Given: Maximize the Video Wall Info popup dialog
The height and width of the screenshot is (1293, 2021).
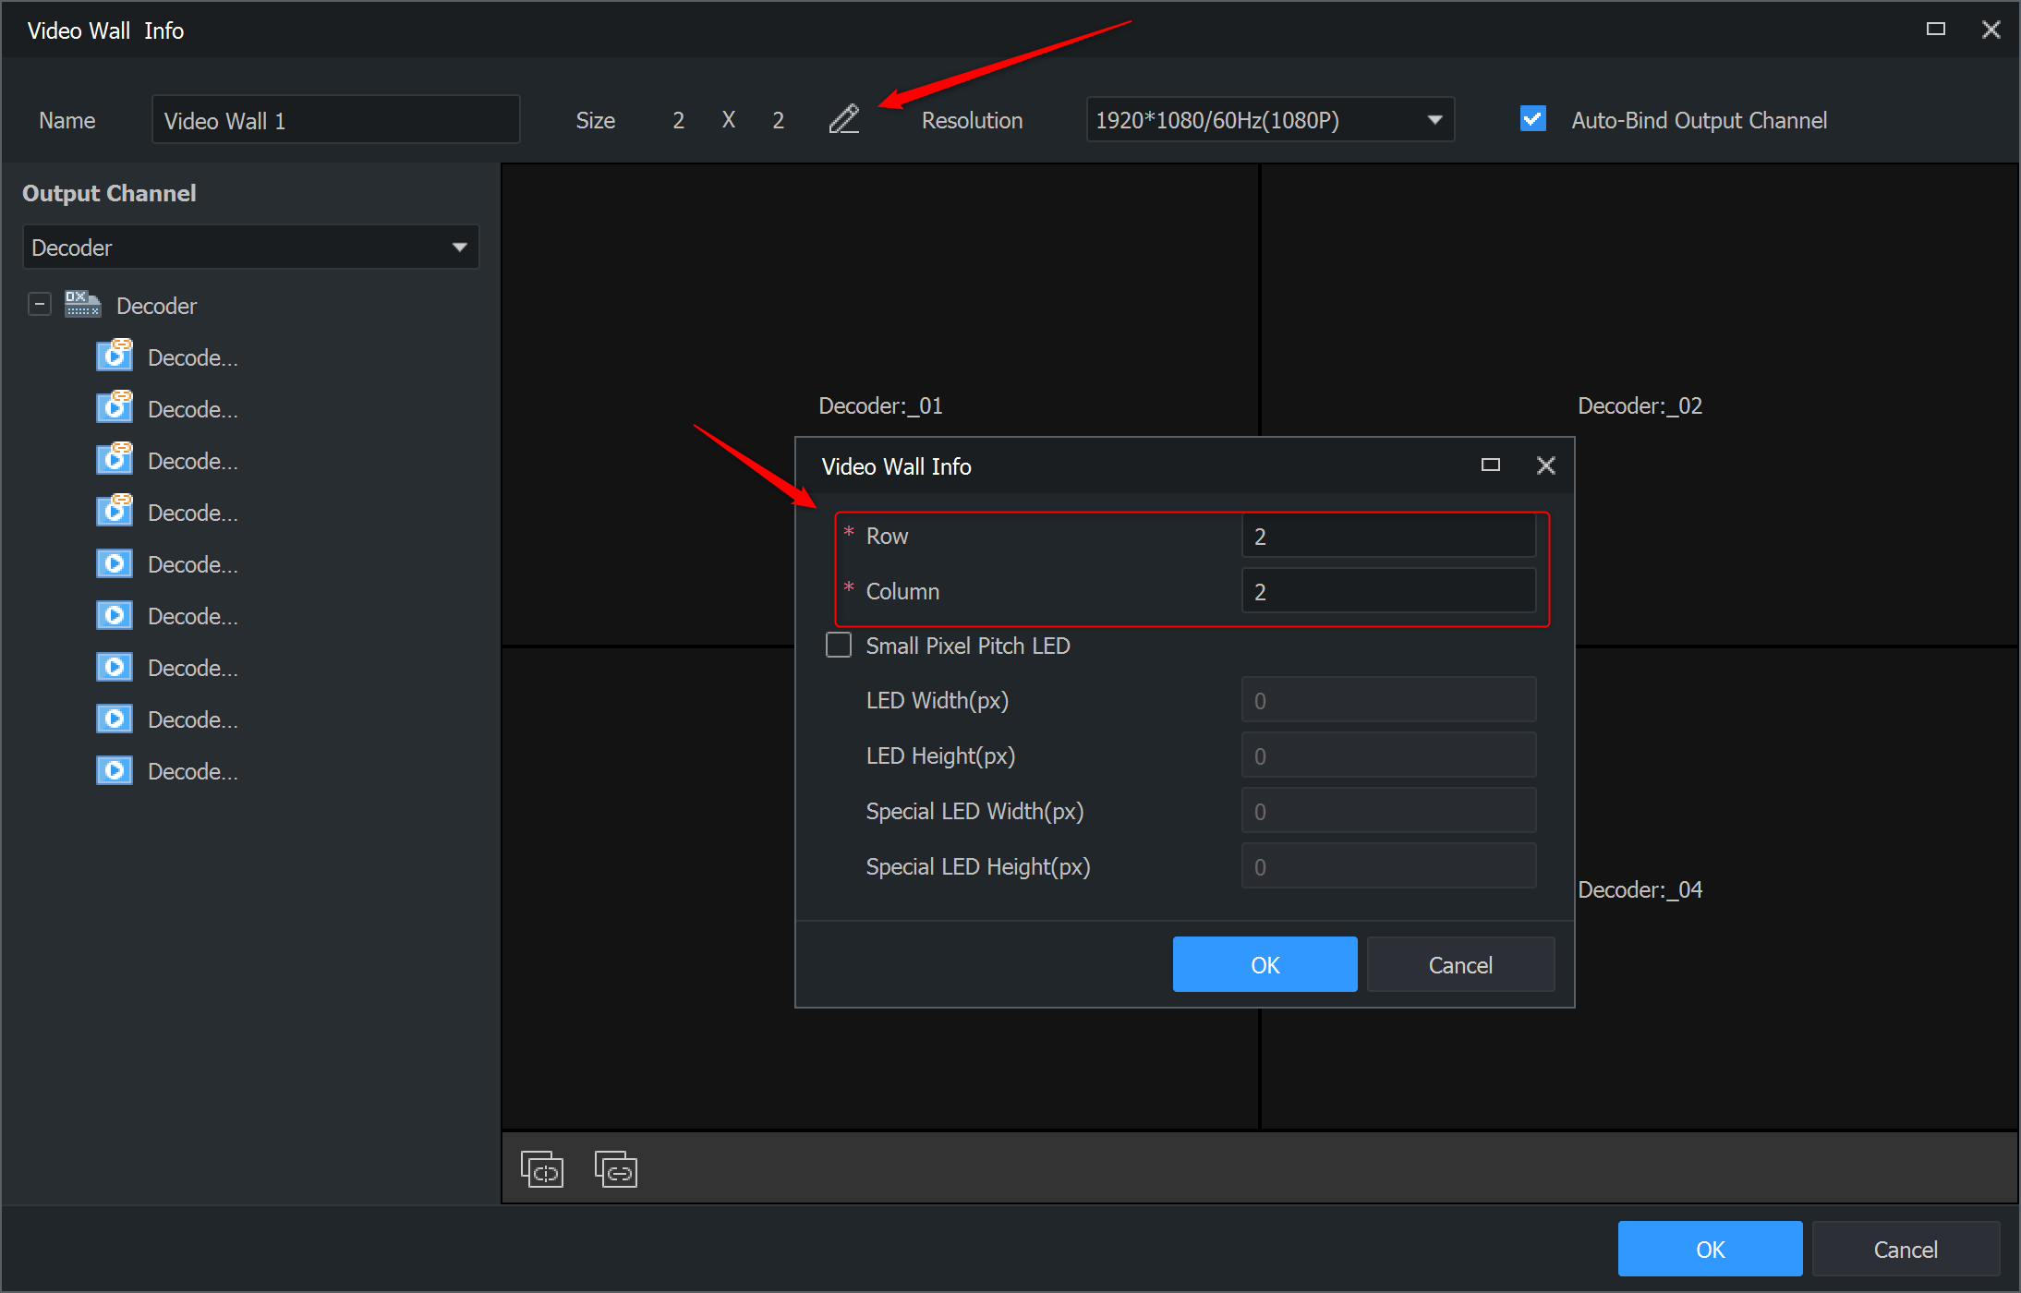Looking at the screenshot, I should point(1490,465).
